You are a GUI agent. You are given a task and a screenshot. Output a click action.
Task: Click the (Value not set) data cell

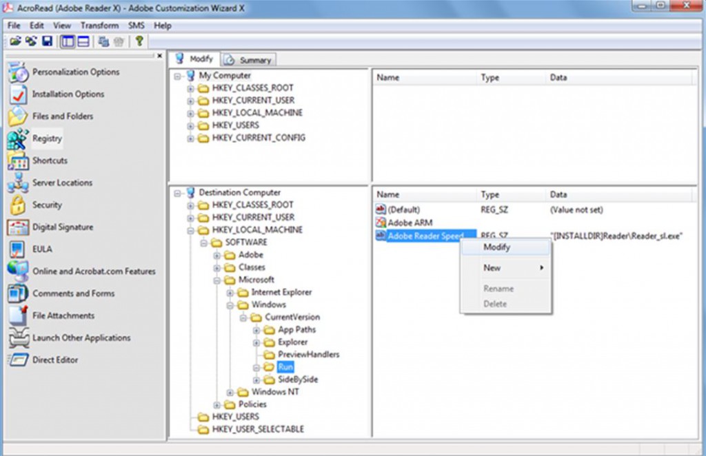(576, 210)
